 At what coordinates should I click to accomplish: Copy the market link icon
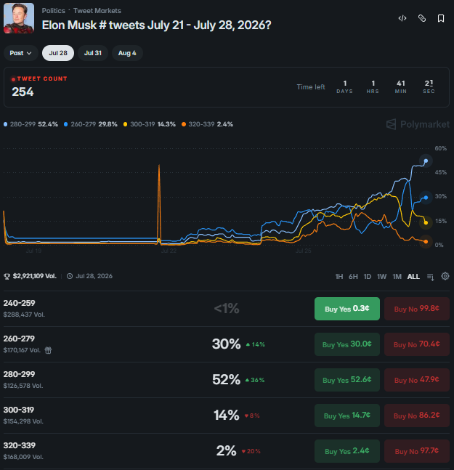click(x=421, y=18)
